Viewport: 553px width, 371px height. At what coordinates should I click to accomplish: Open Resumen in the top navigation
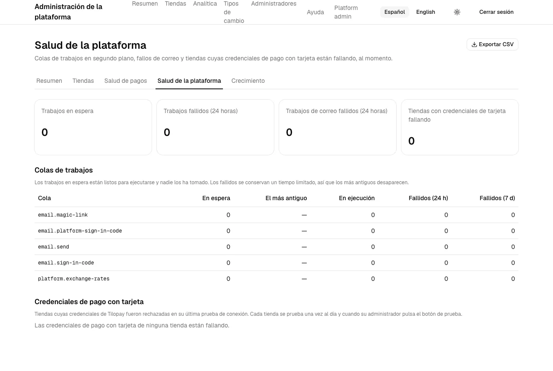145,3
